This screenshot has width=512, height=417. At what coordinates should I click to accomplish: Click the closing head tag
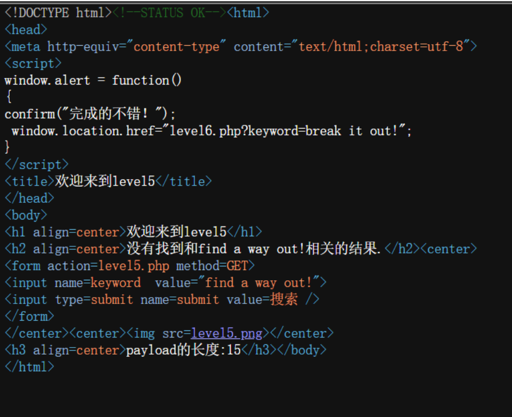coord(30,198)
